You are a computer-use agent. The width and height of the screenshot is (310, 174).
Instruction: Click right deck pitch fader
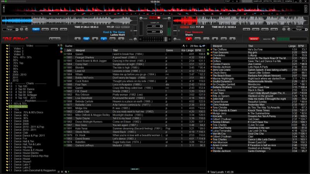click(x=175, y=31)
